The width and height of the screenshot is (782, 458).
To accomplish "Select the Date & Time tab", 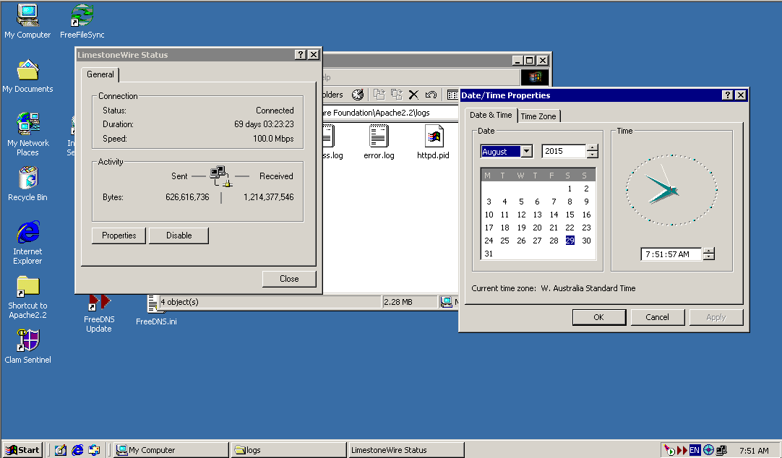I will point(491,115).
